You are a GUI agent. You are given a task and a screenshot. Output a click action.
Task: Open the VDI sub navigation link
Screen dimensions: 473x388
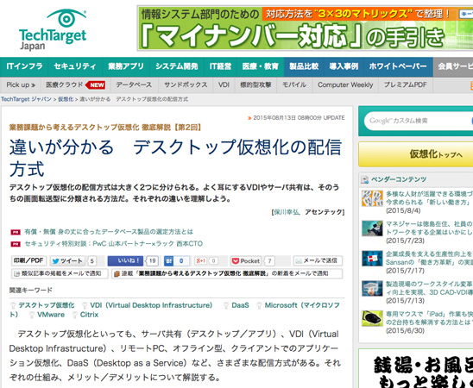pyautogui.click(x=224, y=85)
